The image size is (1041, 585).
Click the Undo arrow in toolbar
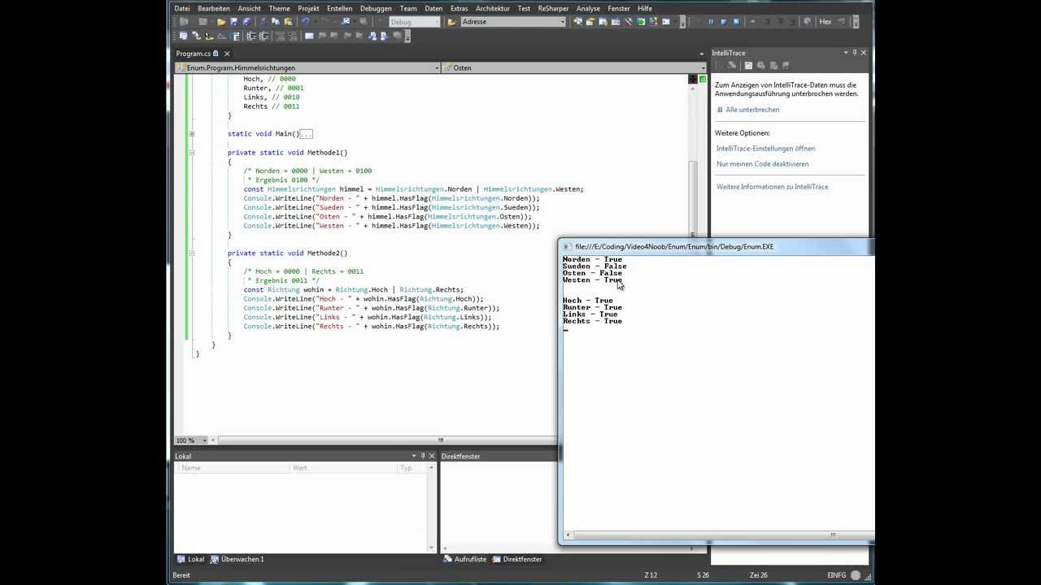[305, 22]
